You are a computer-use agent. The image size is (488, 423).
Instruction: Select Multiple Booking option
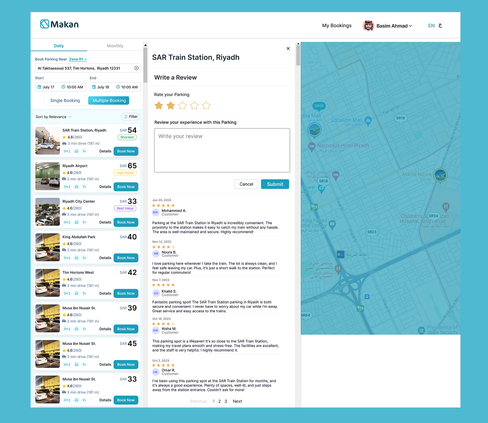[x=109, y=101]
